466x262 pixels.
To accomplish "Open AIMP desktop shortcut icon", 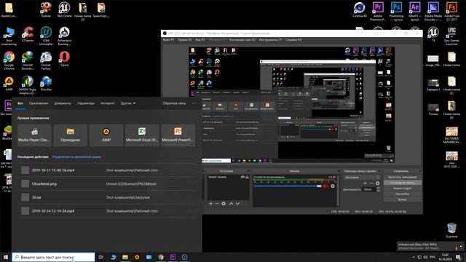I will (9, 84).
